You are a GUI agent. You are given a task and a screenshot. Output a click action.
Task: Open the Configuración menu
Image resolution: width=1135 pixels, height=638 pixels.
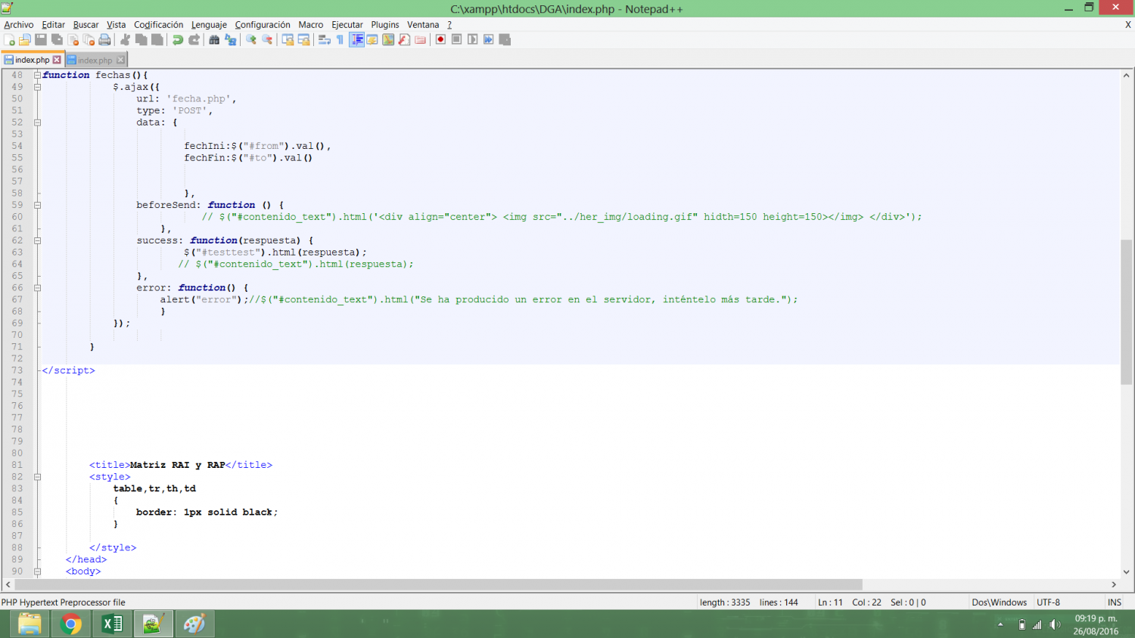(x=263, y=25)
